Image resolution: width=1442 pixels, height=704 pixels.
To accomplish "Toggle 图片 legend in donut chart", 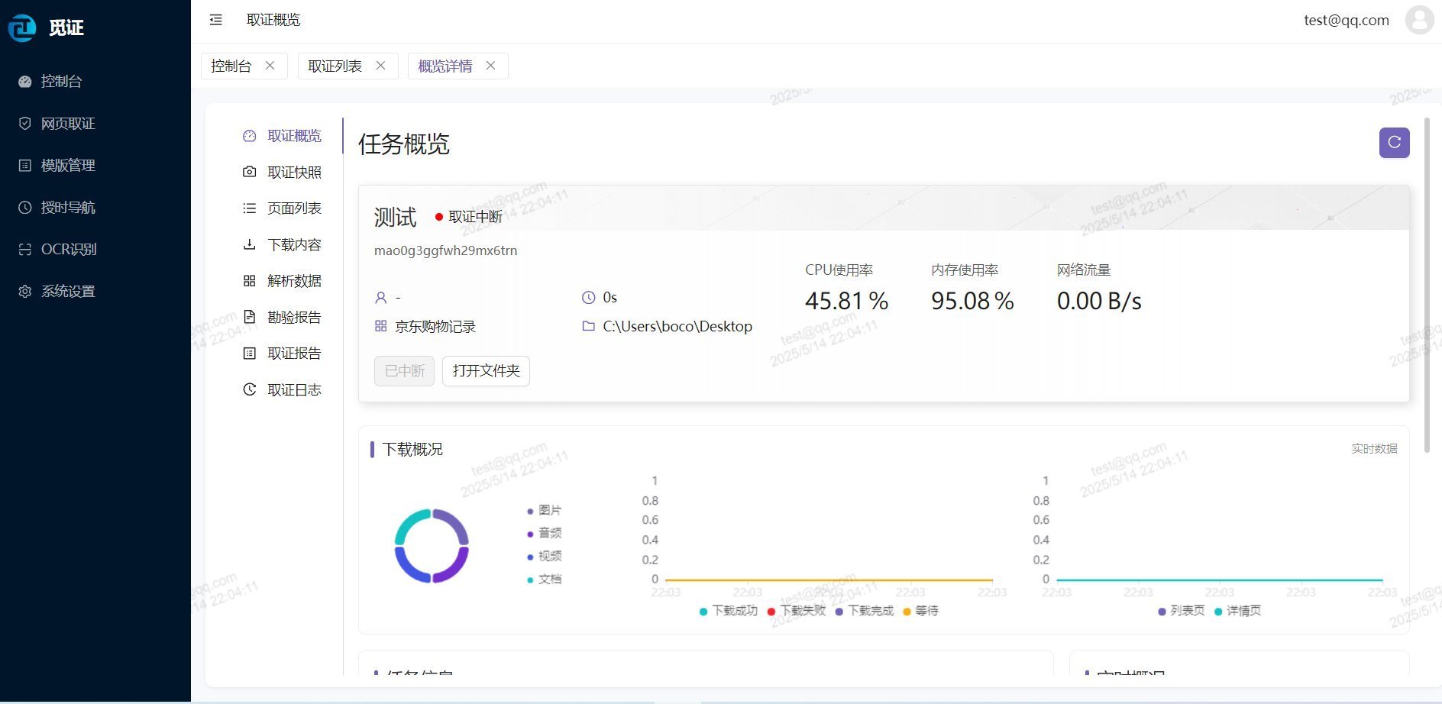I will click(x=545, y=510).
